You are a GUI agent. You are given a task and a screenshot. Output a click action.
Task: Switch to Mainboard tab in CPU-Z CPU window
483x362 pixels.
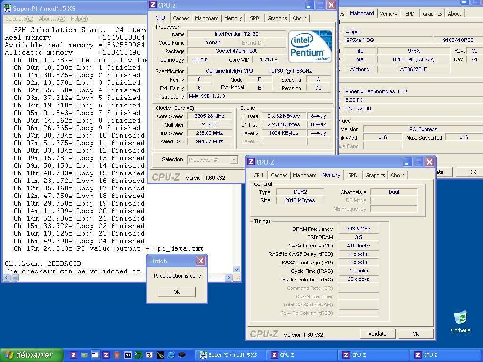point(207,18)
